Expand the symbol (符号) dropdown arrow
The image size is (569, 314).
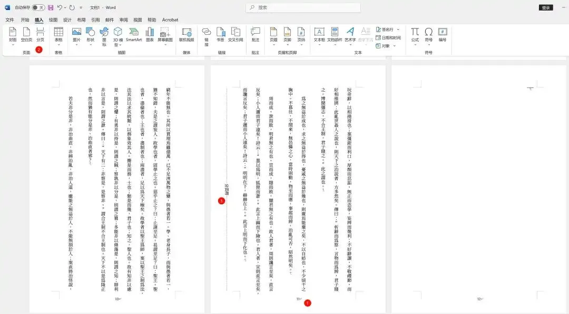(428, 45)
